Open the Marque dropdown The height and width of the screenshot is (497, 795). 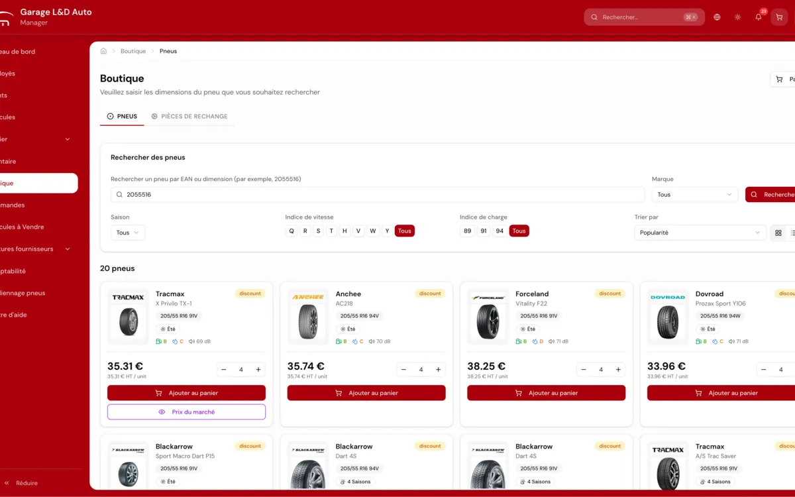click(695, 195)
